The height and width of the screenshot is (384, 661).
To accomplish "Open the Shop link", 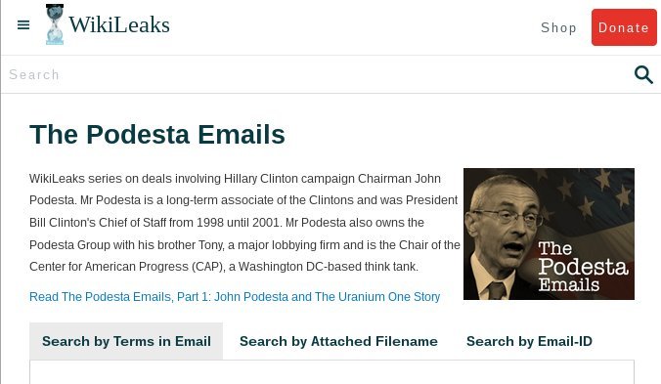I will click(558, 27).
